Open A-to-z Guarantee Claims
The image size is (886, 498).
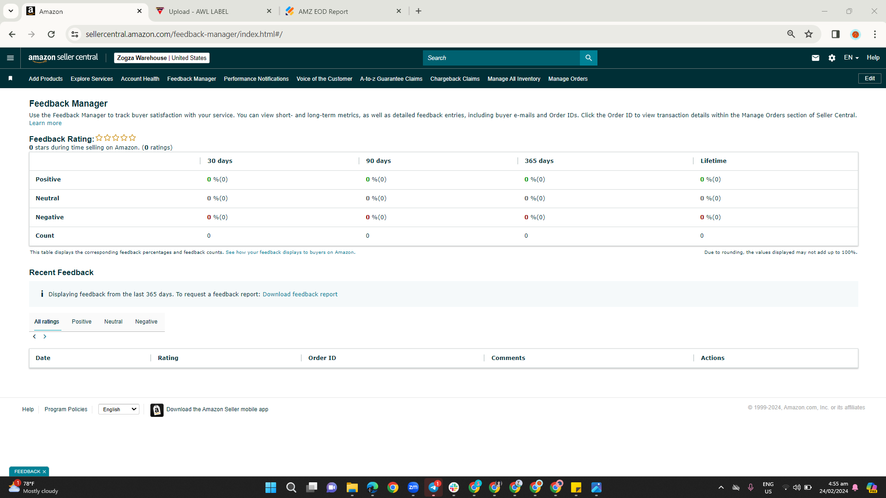point(391,79)
